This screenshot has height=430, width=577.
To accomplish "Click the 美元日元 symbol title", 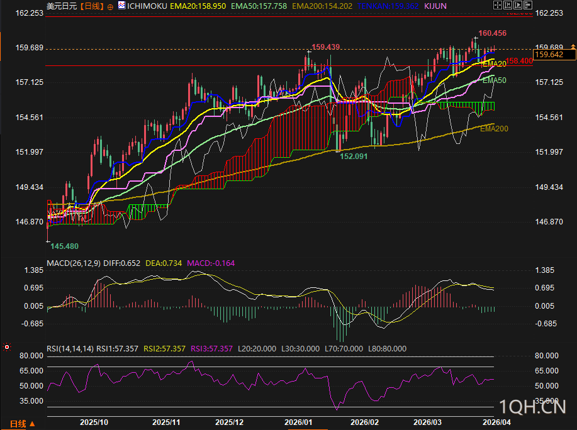I will tap(62, 6).
